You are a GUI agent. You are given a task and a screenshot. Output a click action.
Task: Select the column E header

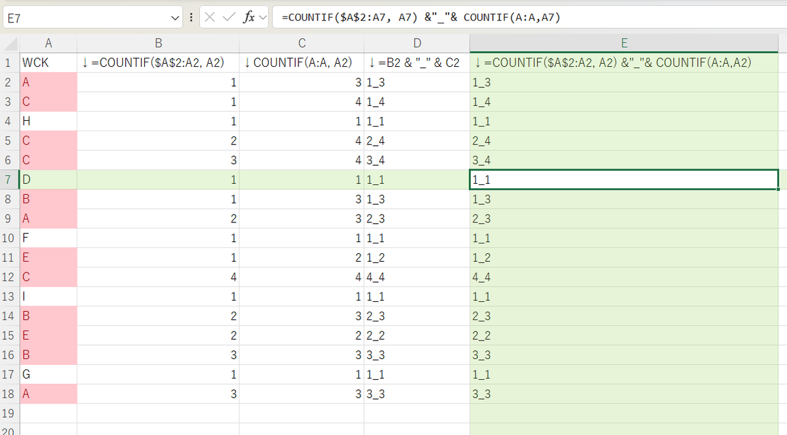pos(624,44)
